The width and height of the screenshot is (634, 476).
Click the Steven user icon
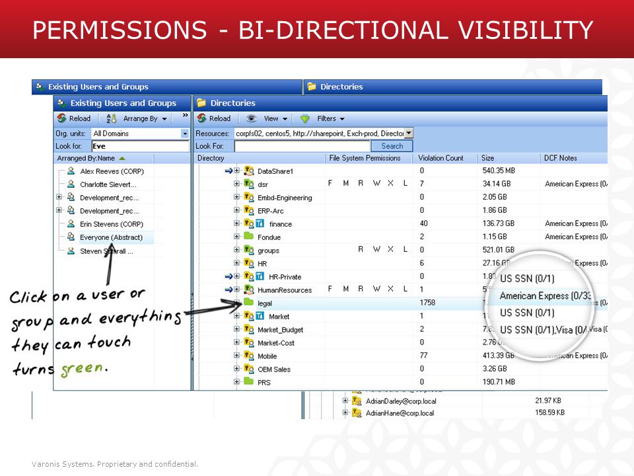pyautogui.click(x=71, y=251)
